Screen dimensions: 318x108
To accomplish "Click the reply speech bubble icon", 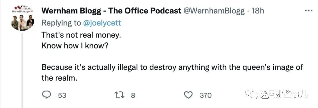I will coord(47,95).
